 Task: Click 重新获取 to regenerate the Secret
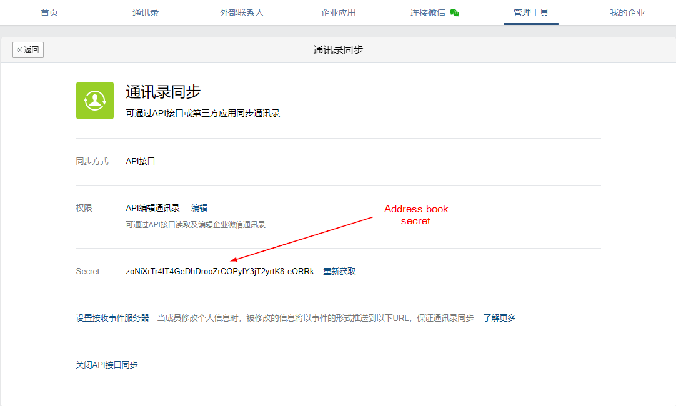click(x=338, y=271)
